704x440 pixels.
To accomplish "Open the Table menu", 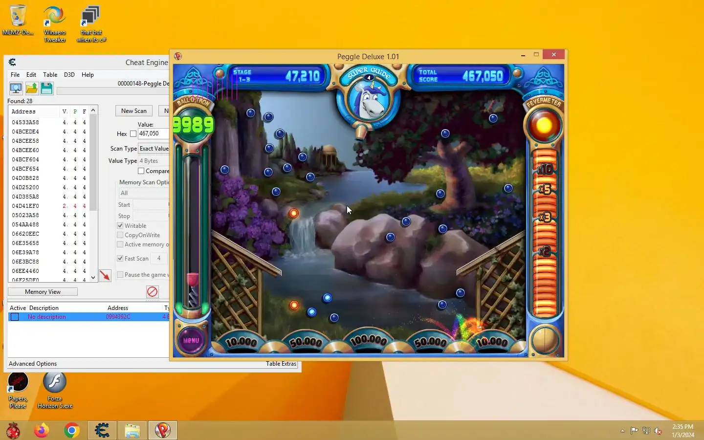I will 50,75.
